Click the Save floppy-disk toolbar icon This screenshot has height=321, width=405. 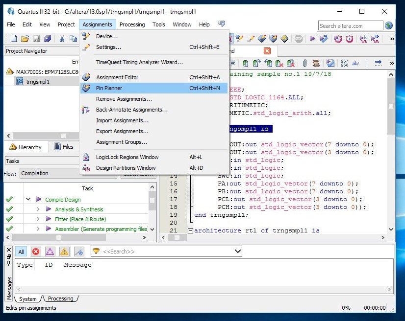36,39
